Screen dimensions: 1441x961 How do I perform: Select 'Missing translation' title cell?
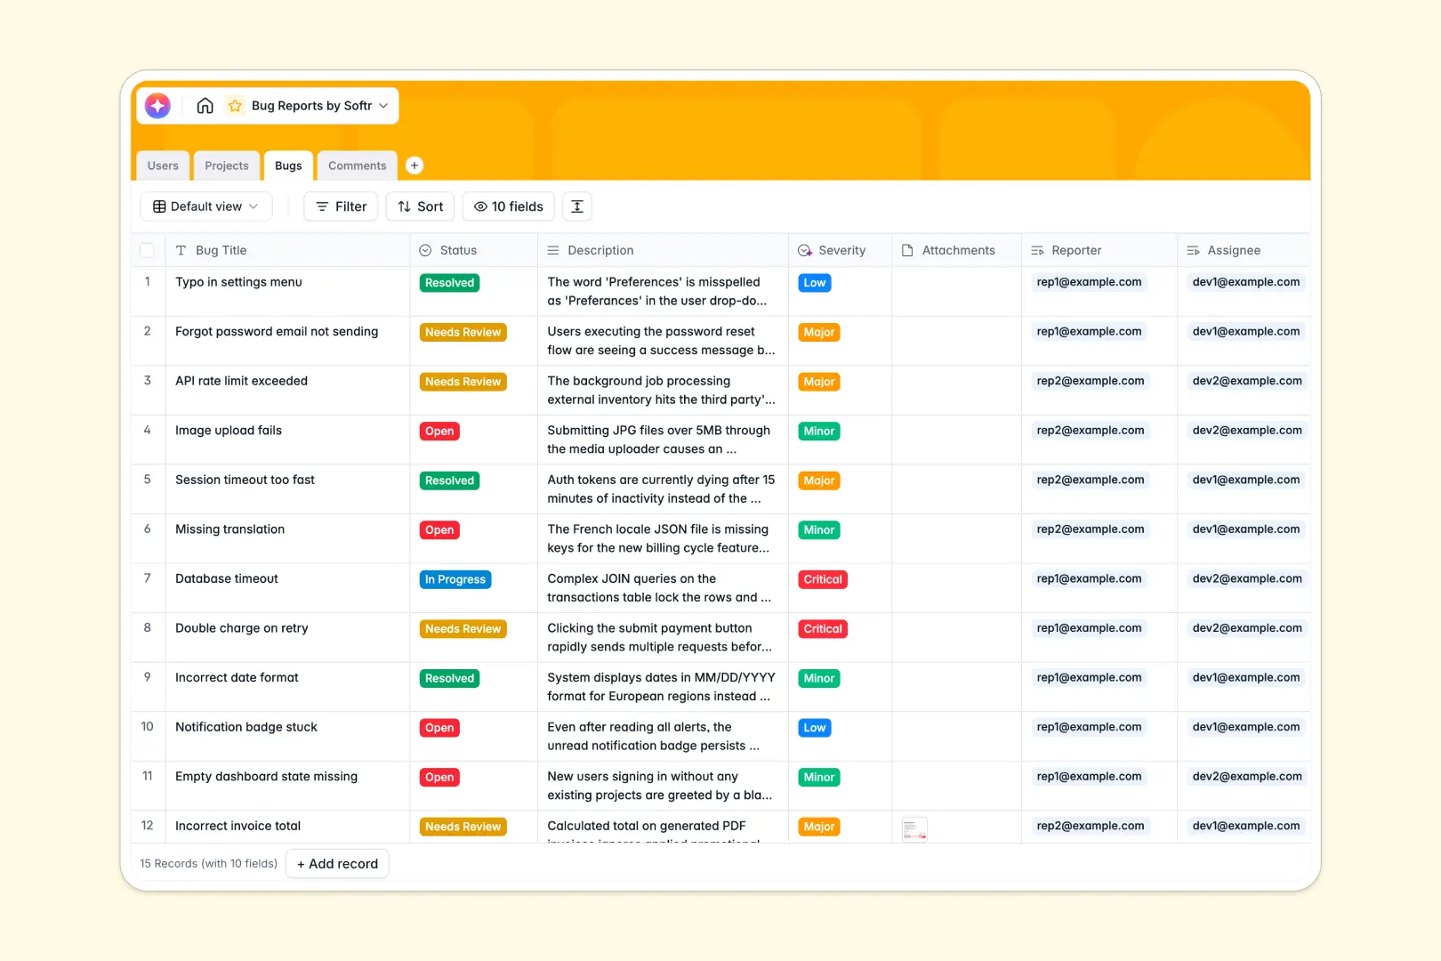[x=287, y=538]
